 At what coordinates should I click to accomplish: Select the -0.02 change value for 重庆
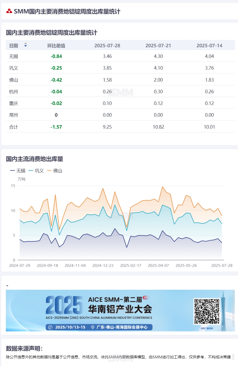(56, 103)
